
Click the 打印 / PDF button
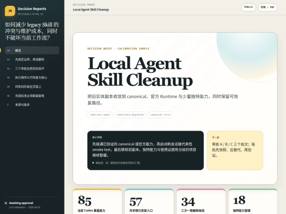[267, 7]
